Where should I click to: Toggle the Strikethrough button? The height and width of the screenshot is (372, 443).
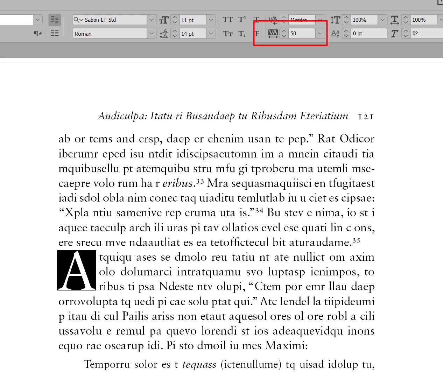(x=256, y=34)
